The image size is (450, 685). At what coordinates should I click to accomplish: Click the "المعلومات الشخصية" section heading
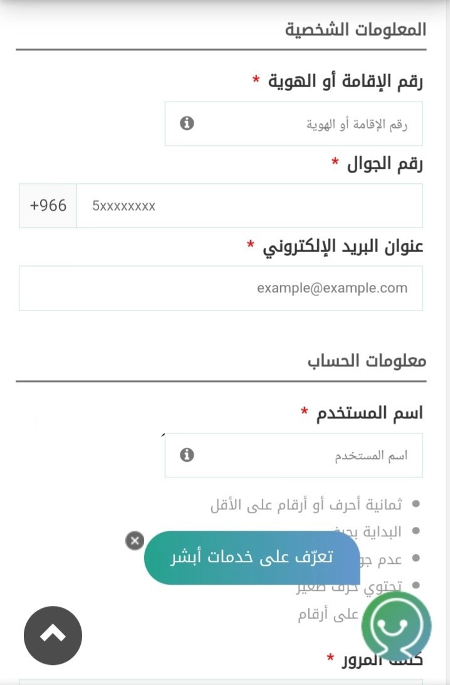[x=355, y=29]
